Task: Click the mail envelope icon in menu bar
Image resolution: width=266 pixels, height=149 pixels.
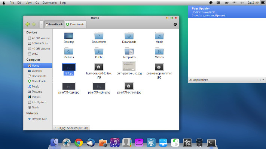Action: [218, 3]
